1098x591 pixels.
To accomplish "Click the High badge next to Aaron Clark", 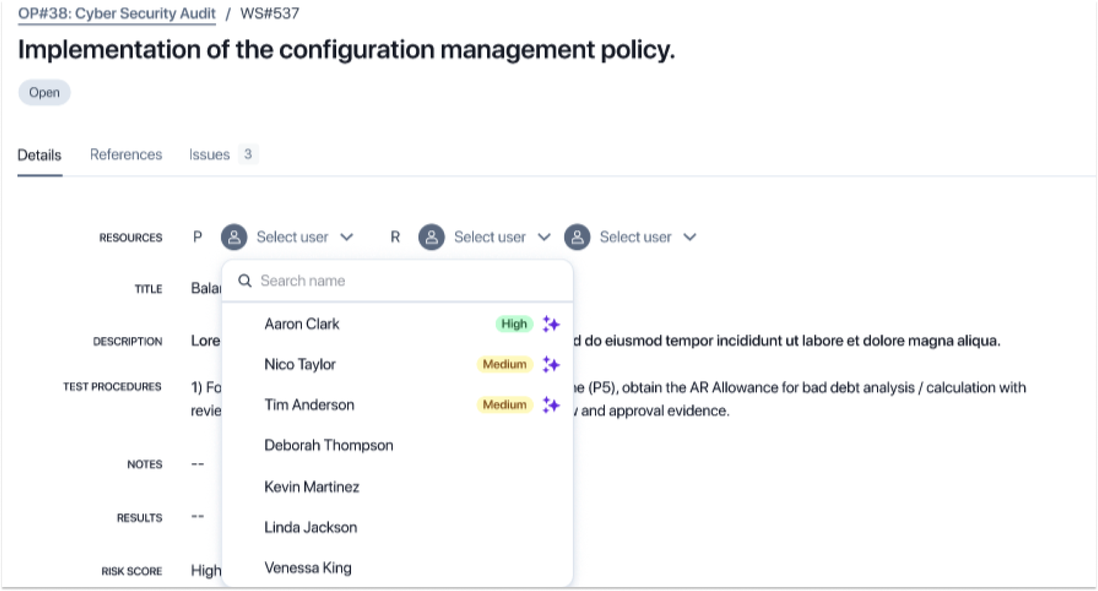I will pos(513,324).
